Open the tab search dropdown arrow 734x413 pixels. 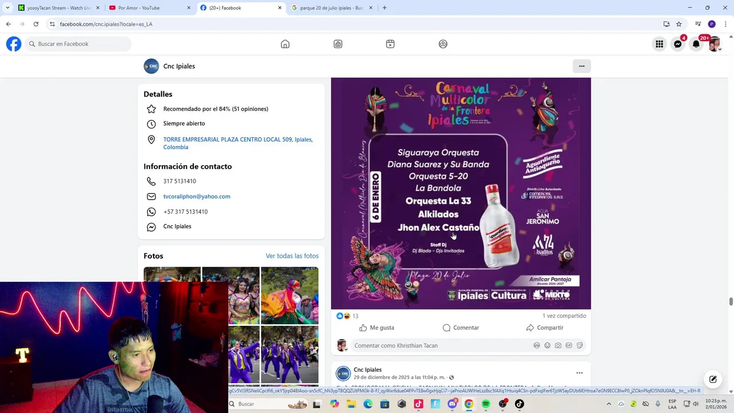(7, 8)
